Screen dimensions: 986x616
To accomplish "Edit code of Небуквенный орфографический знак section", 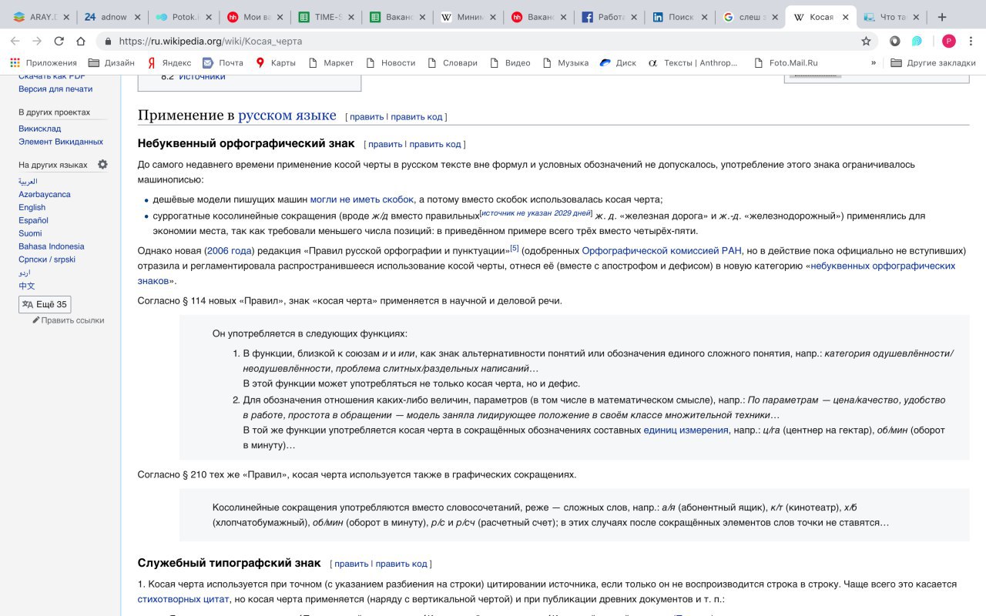I will pos(435,144).
